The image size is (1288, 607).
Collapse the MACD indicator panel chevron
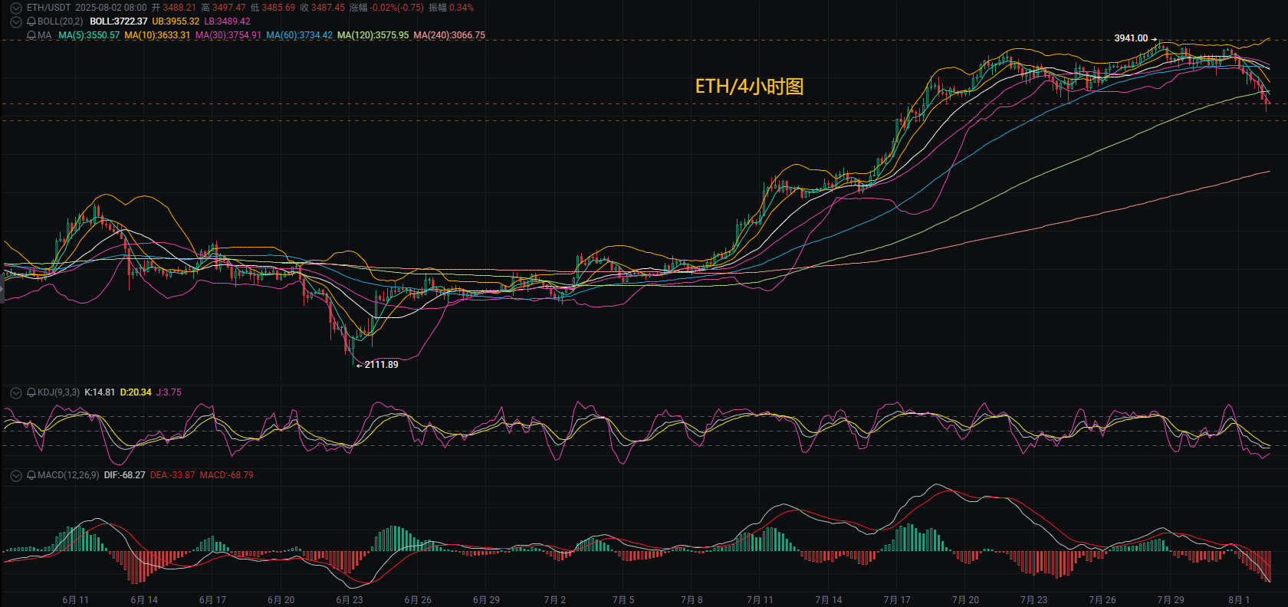tap(15, 475)
